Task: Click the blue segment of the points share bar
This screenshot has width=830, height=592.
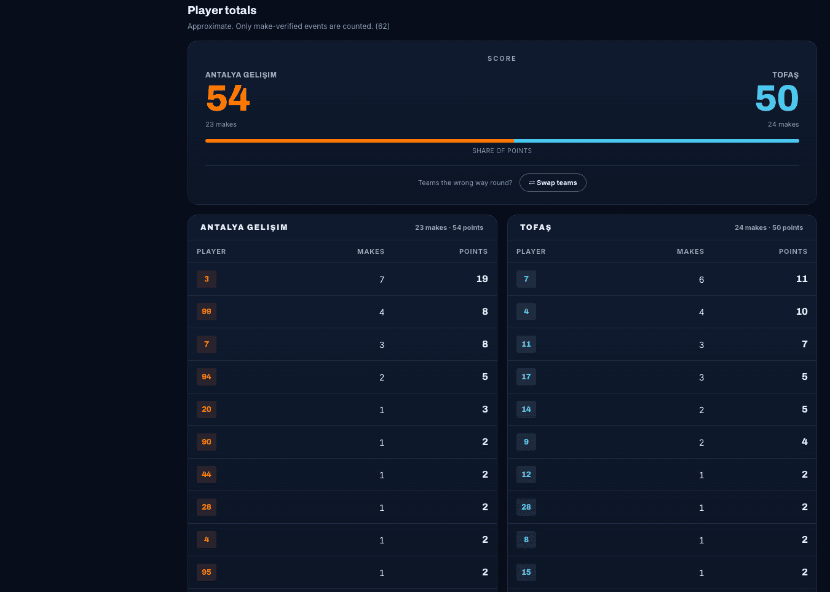Action: coord(657,141)
